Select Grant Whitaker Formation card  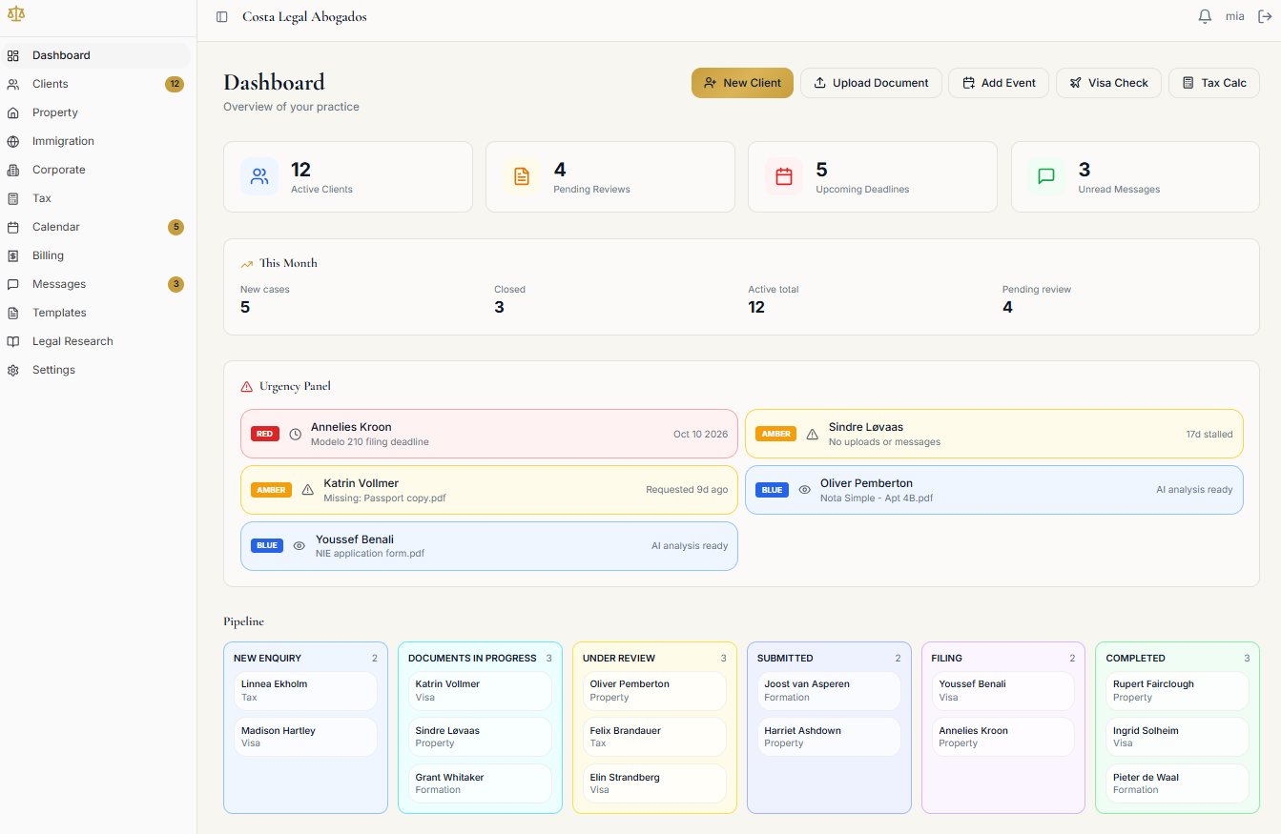pos(480,783)
